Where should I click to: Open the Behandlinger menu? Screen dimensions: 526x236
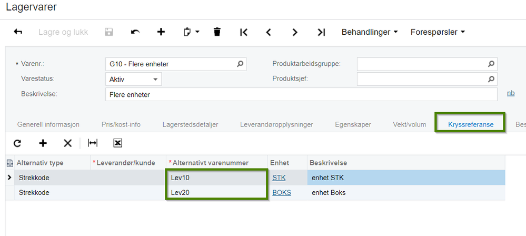point(370,32)
